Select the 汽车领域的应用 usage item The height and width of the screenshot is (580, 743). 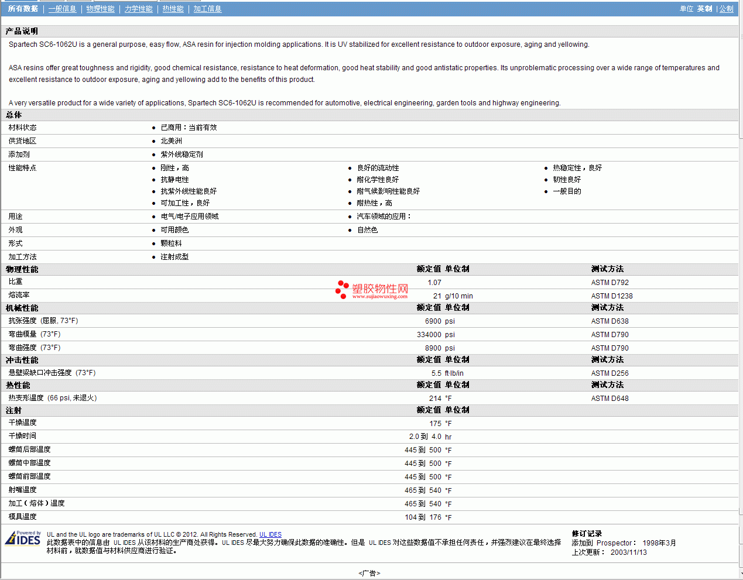pyautogui.click(x=384, y=216)
